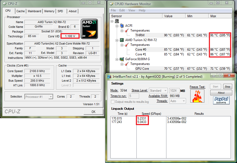Minimize the CPUID Hardware Monitor window
The width and height of the screenshot is (237, 163).
[x=211, y=3]
